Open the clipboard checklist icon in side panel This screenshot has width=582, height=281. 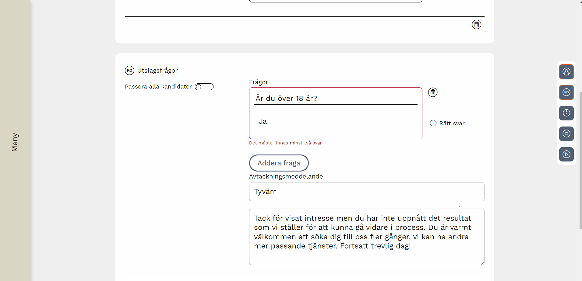tap(566, 113)
